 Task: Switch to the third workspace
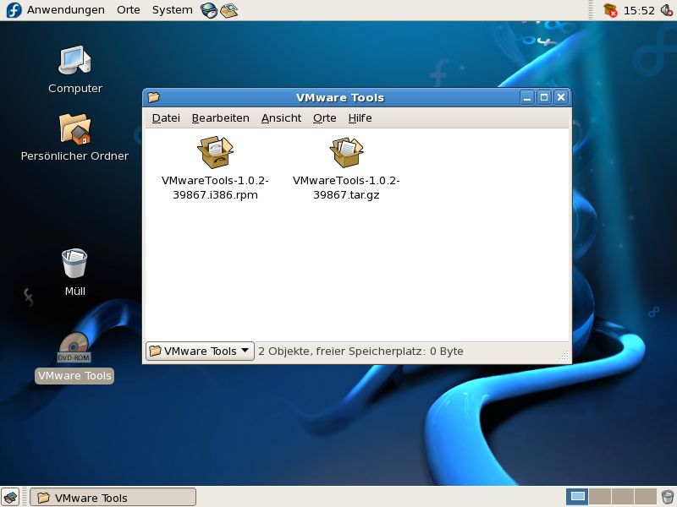tap(623, 497)
